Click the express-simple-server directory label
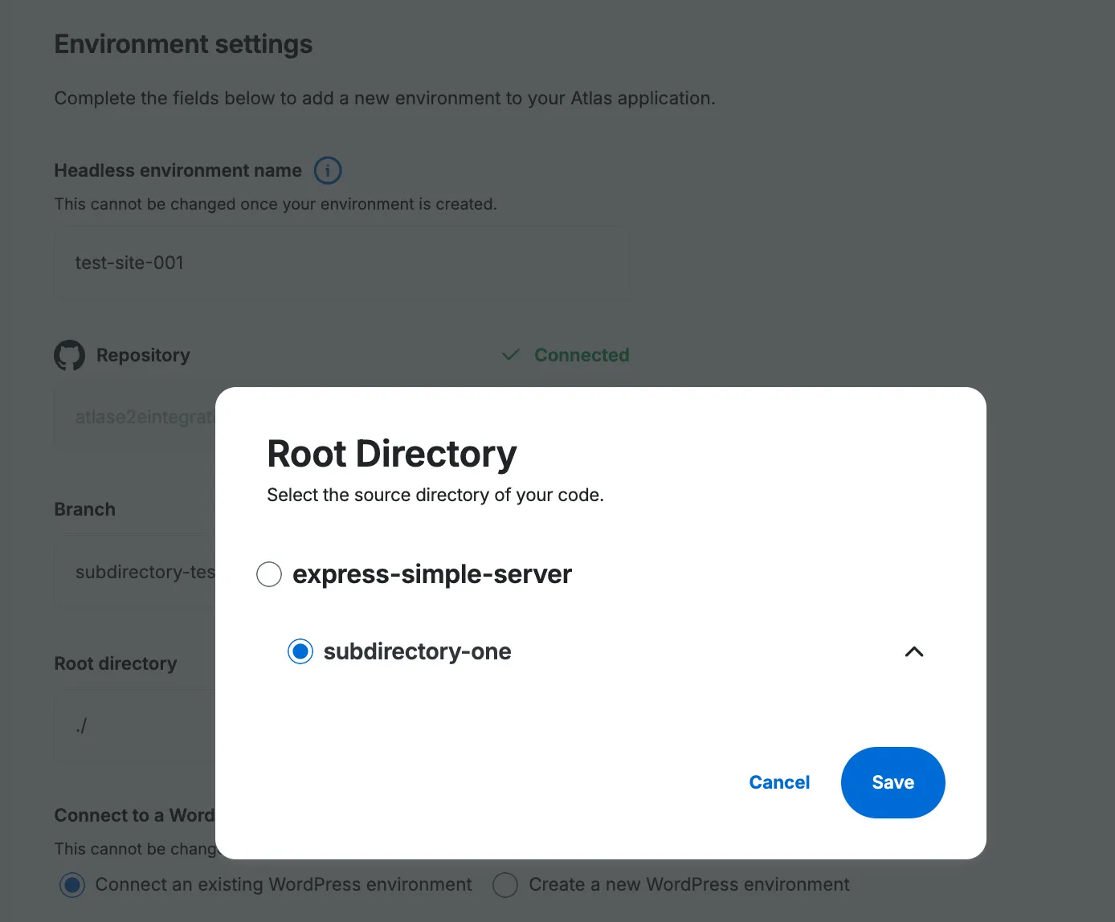 [x=431, y=574]
